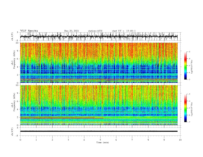
Task: Click the "6" kHz tick on ch.2 axis
Action: pos(18,101)
